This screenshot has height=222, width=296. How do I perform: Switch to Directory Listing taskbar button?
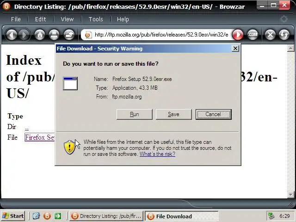pyautogui.click(x=106, y=216)
